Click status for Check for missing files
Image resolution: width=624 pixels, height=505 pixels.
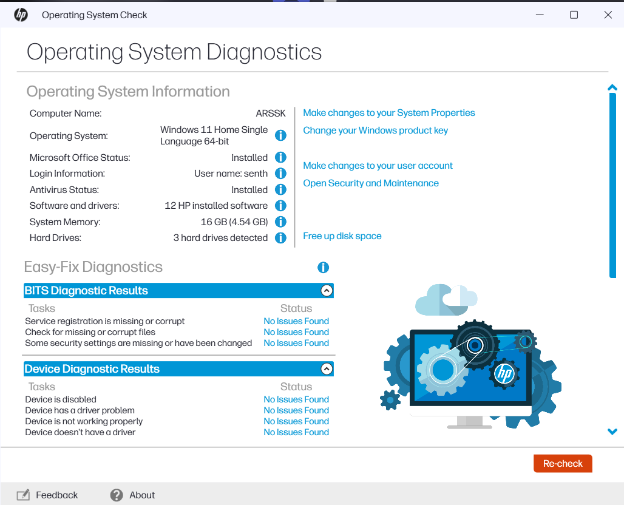pyautogui.click(x=296, y=332)
